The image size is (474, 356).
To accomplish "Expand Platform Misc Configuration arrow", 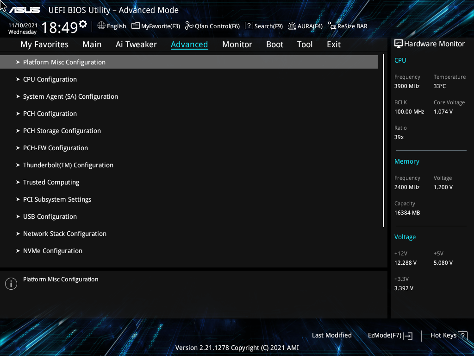I will coord(18,62).
